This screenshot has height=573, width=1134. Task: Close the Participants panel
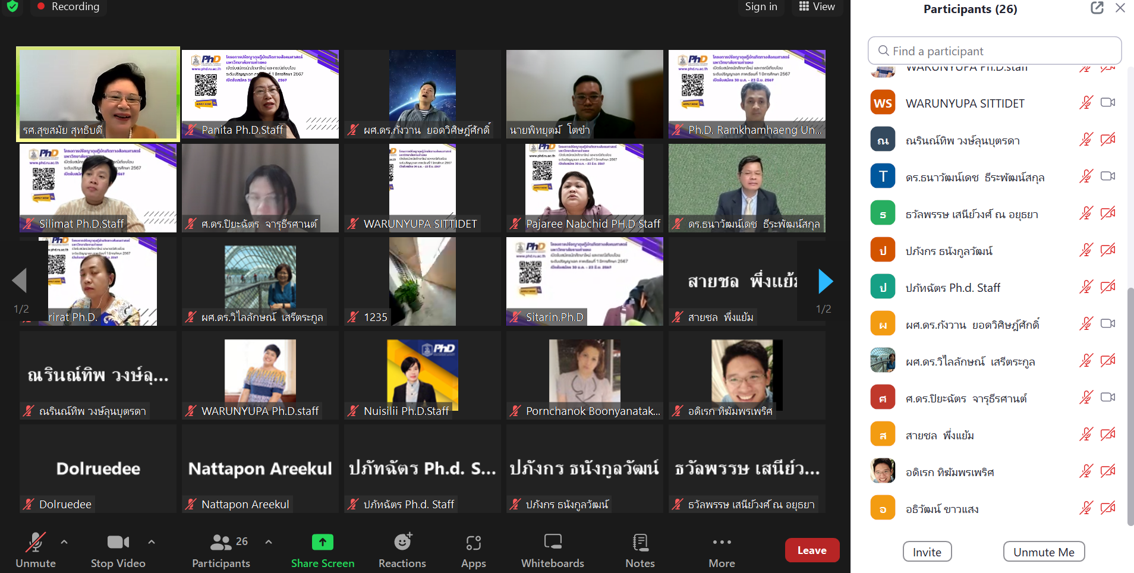pos(1120,8)
